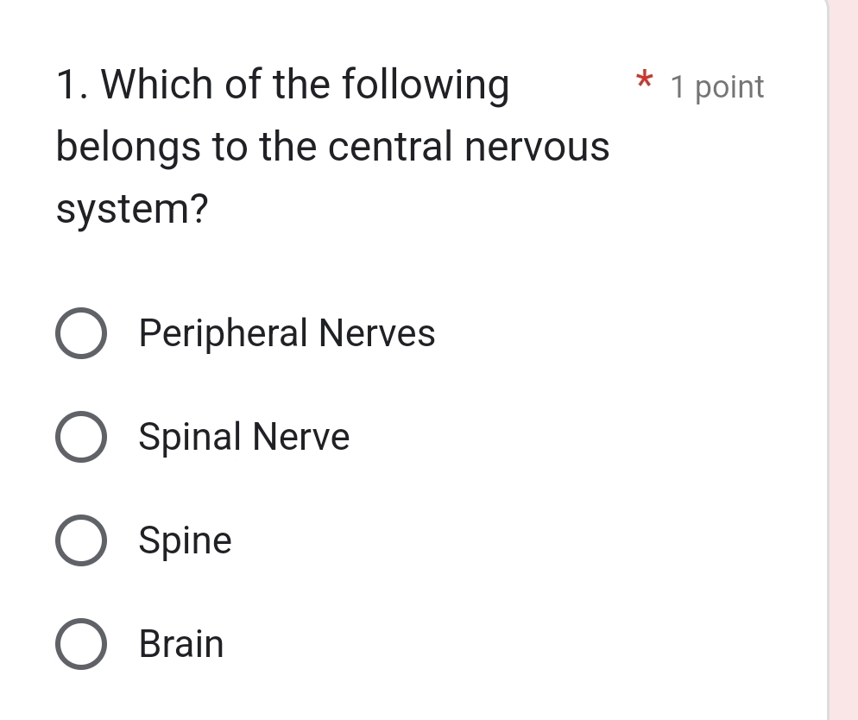858x720 pixels.
Task: Click the "Peripheral Nerves" answer label
Action: click(x=287, y=333)
